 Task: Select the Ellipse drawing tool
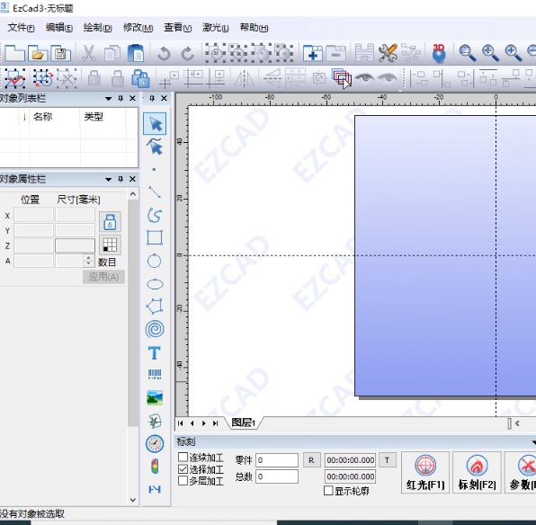coord(155,284)
